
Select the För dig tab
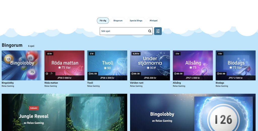pyautogui.click(x=103, y=21)
